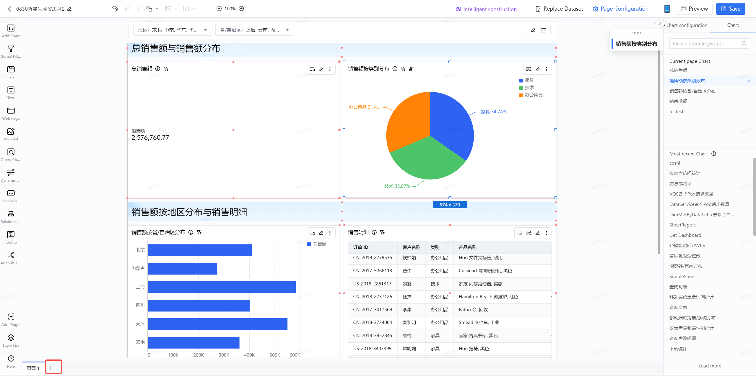Undo the last action
Screen dimensions: 756x376
[115, 9]
